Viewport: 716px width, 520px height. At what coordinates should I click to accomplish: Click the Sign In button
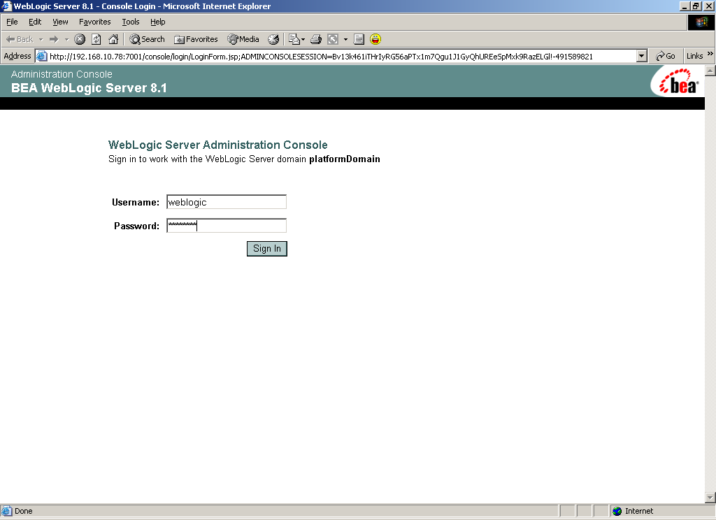coord(267,249)
